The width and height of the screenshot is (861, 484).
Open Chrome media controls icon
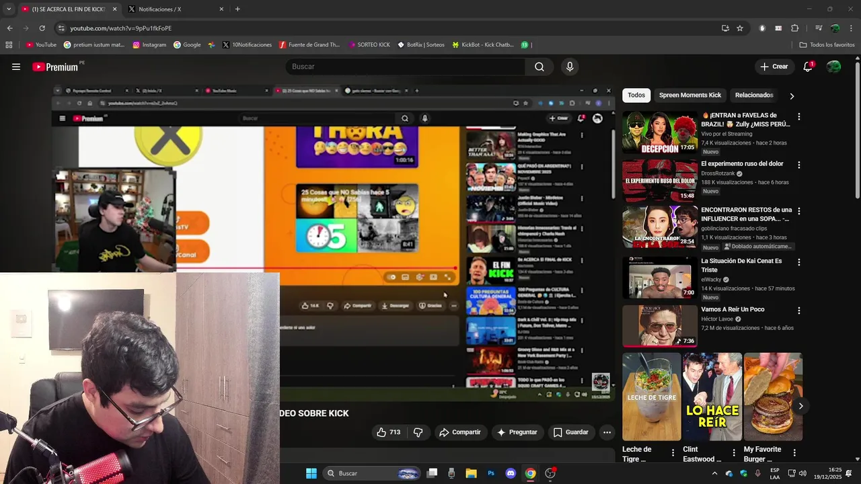(819, 28)
